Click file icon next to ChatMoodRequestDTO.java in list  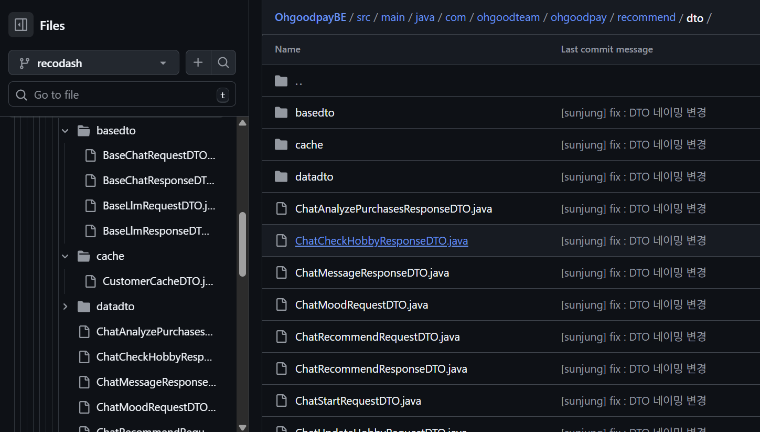coord(282,305)
